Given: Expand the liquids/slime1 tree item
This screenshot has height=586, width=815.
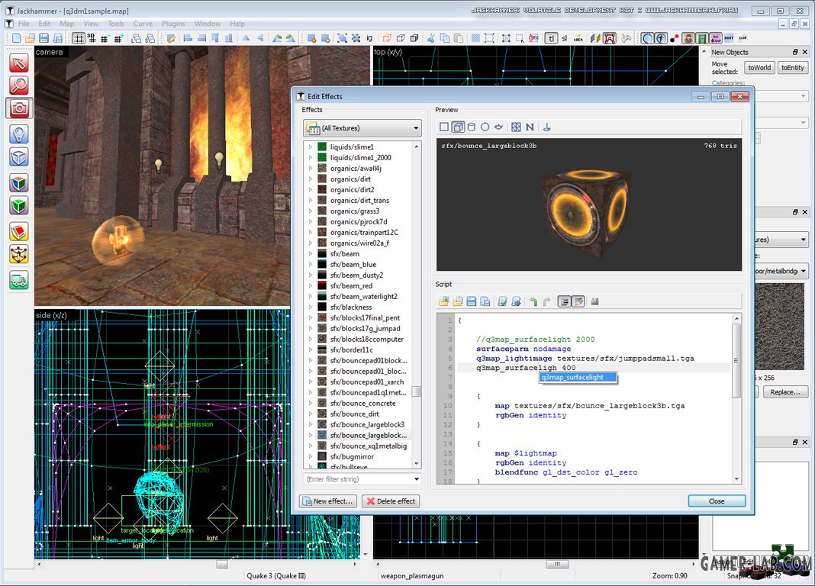Looking at the screenshot, I should point(311,147).
